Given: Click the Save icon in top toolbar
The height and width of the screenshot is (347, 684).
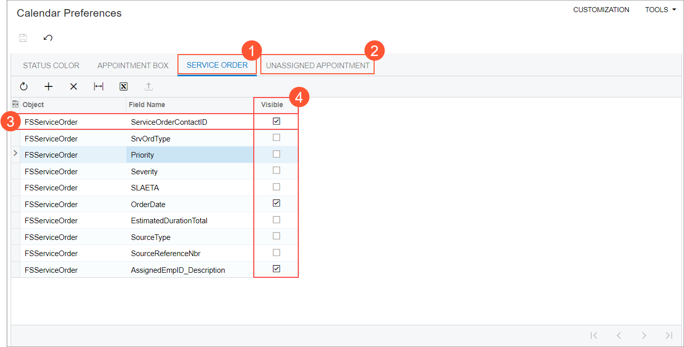Looking at the screenshot, I should click(23, 38).
